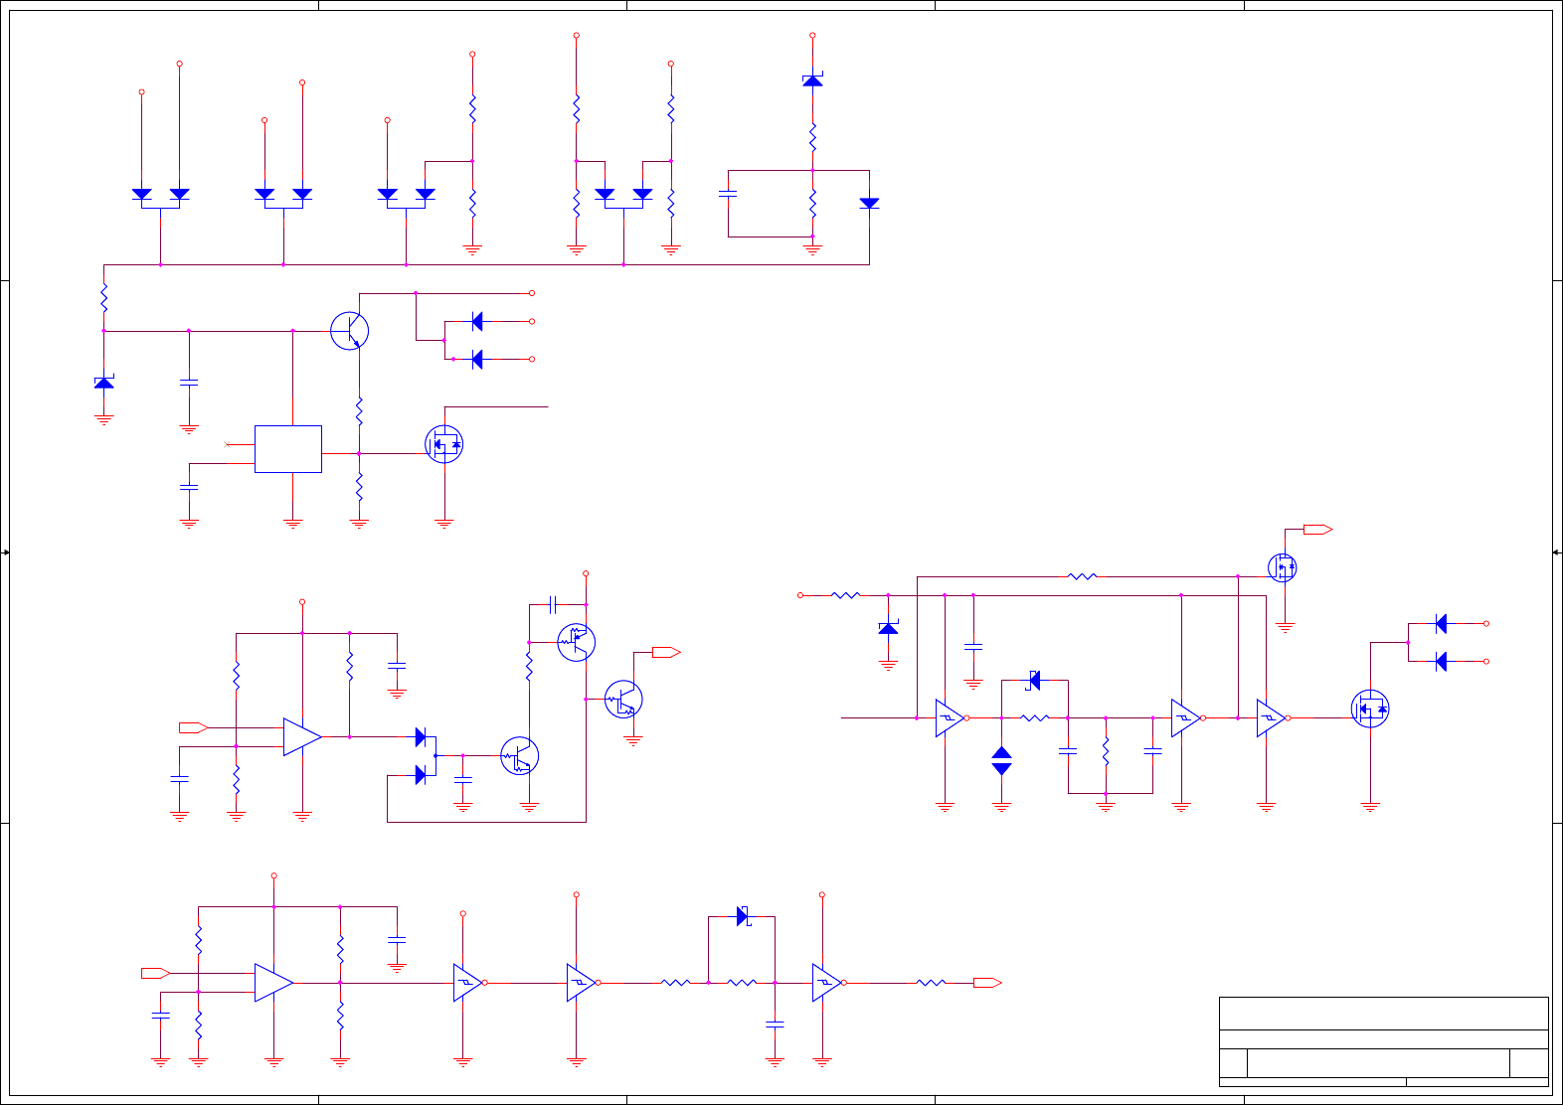Select the Zener diode at top supply rail
This screenshot has width=1563, height=1105.
812,79
